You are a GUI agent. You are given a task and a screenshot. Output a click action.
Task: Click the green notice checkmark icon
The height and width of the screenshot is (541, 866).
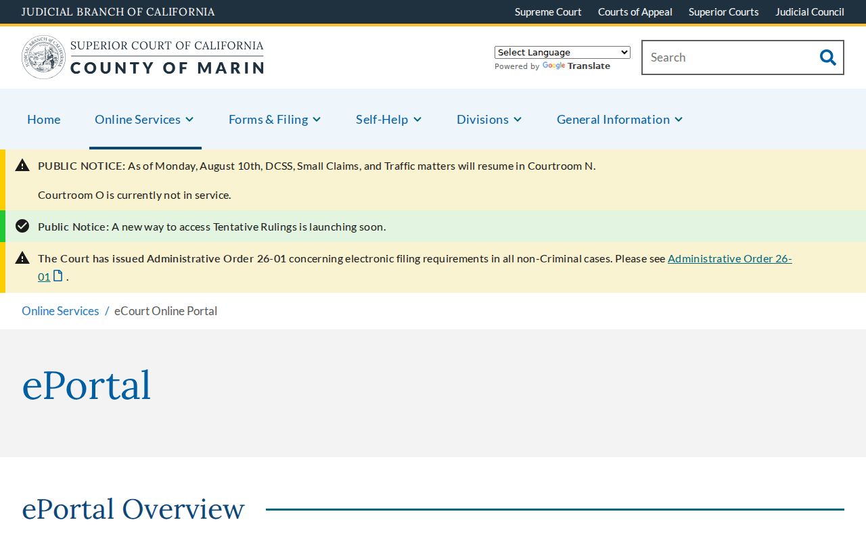click(22, 226)
